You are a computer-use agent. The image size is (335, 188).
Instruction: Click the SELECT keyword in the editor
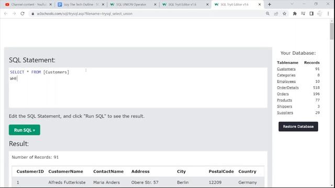[17, 72]
